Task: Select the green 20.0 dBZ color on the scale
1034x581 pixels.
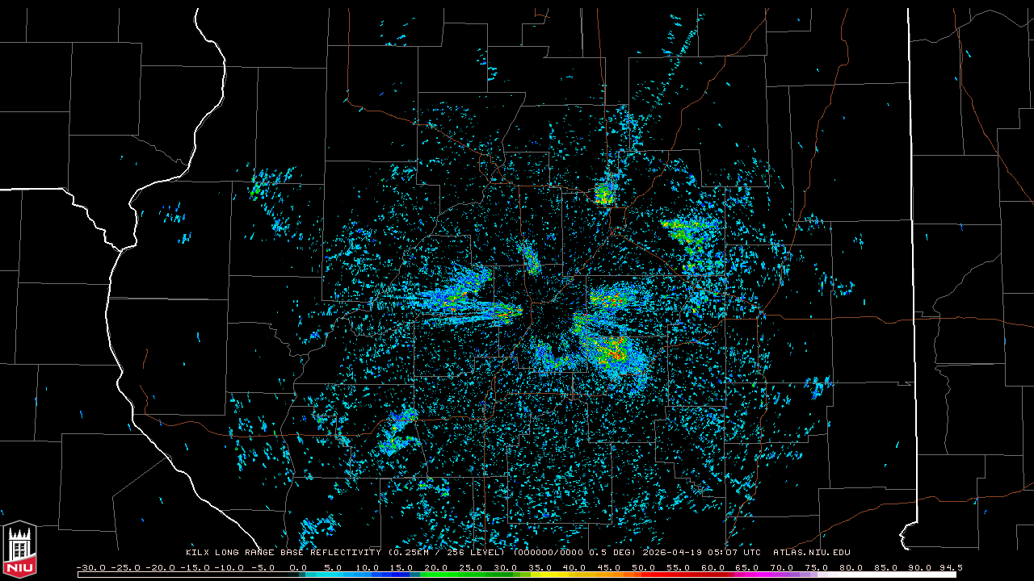Action: [x=436, y=575]
